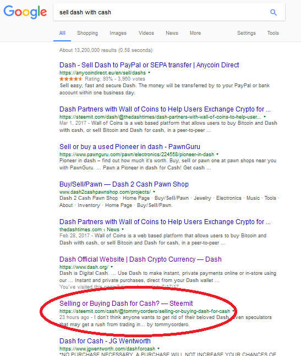Click the search box containing sell dash with cash

point(161,12)
